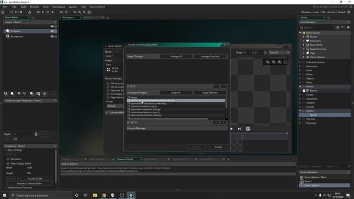Open Windows Start menu

tap(4, 195)
